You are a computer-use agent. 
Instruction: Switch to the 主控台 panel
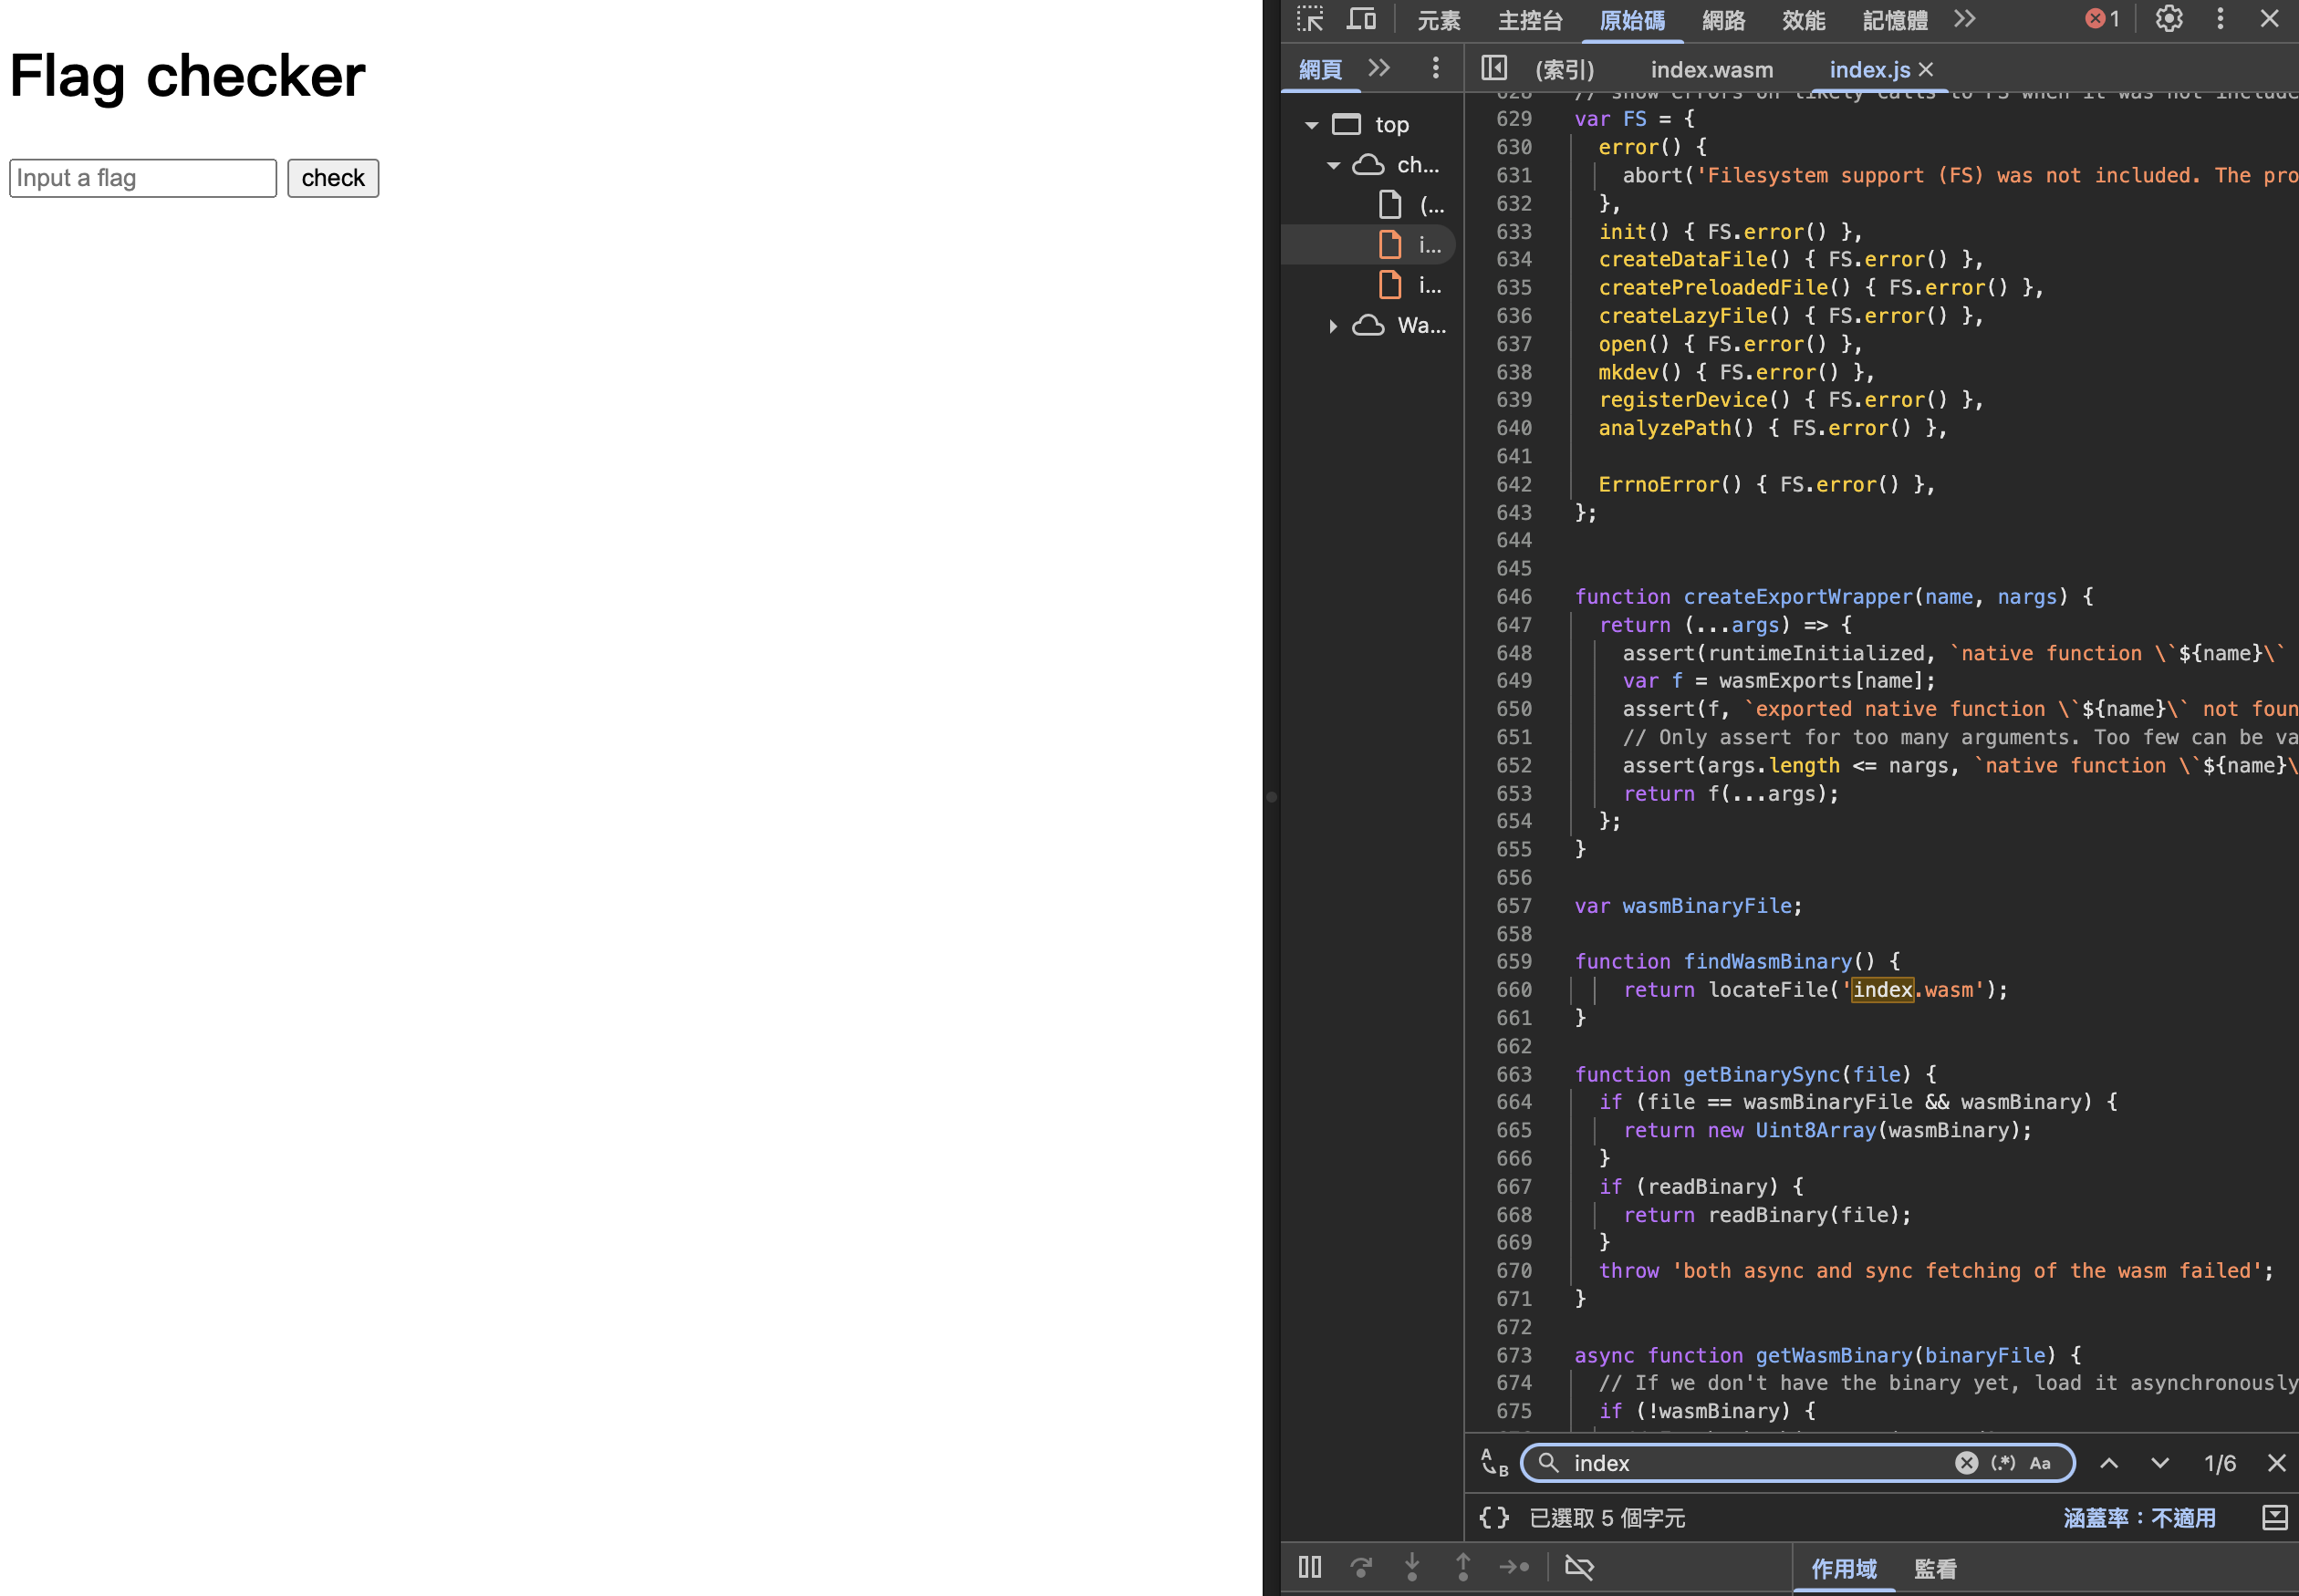(1530, 20)
